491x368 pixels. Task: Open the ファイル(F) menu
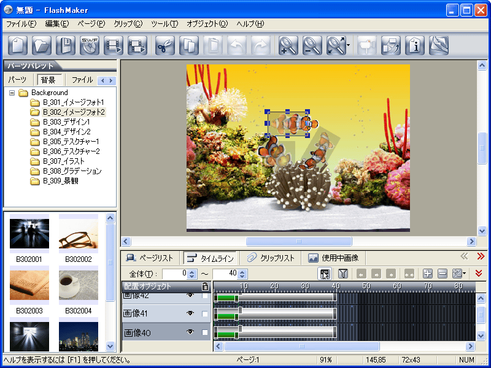(x=21, y=24)
